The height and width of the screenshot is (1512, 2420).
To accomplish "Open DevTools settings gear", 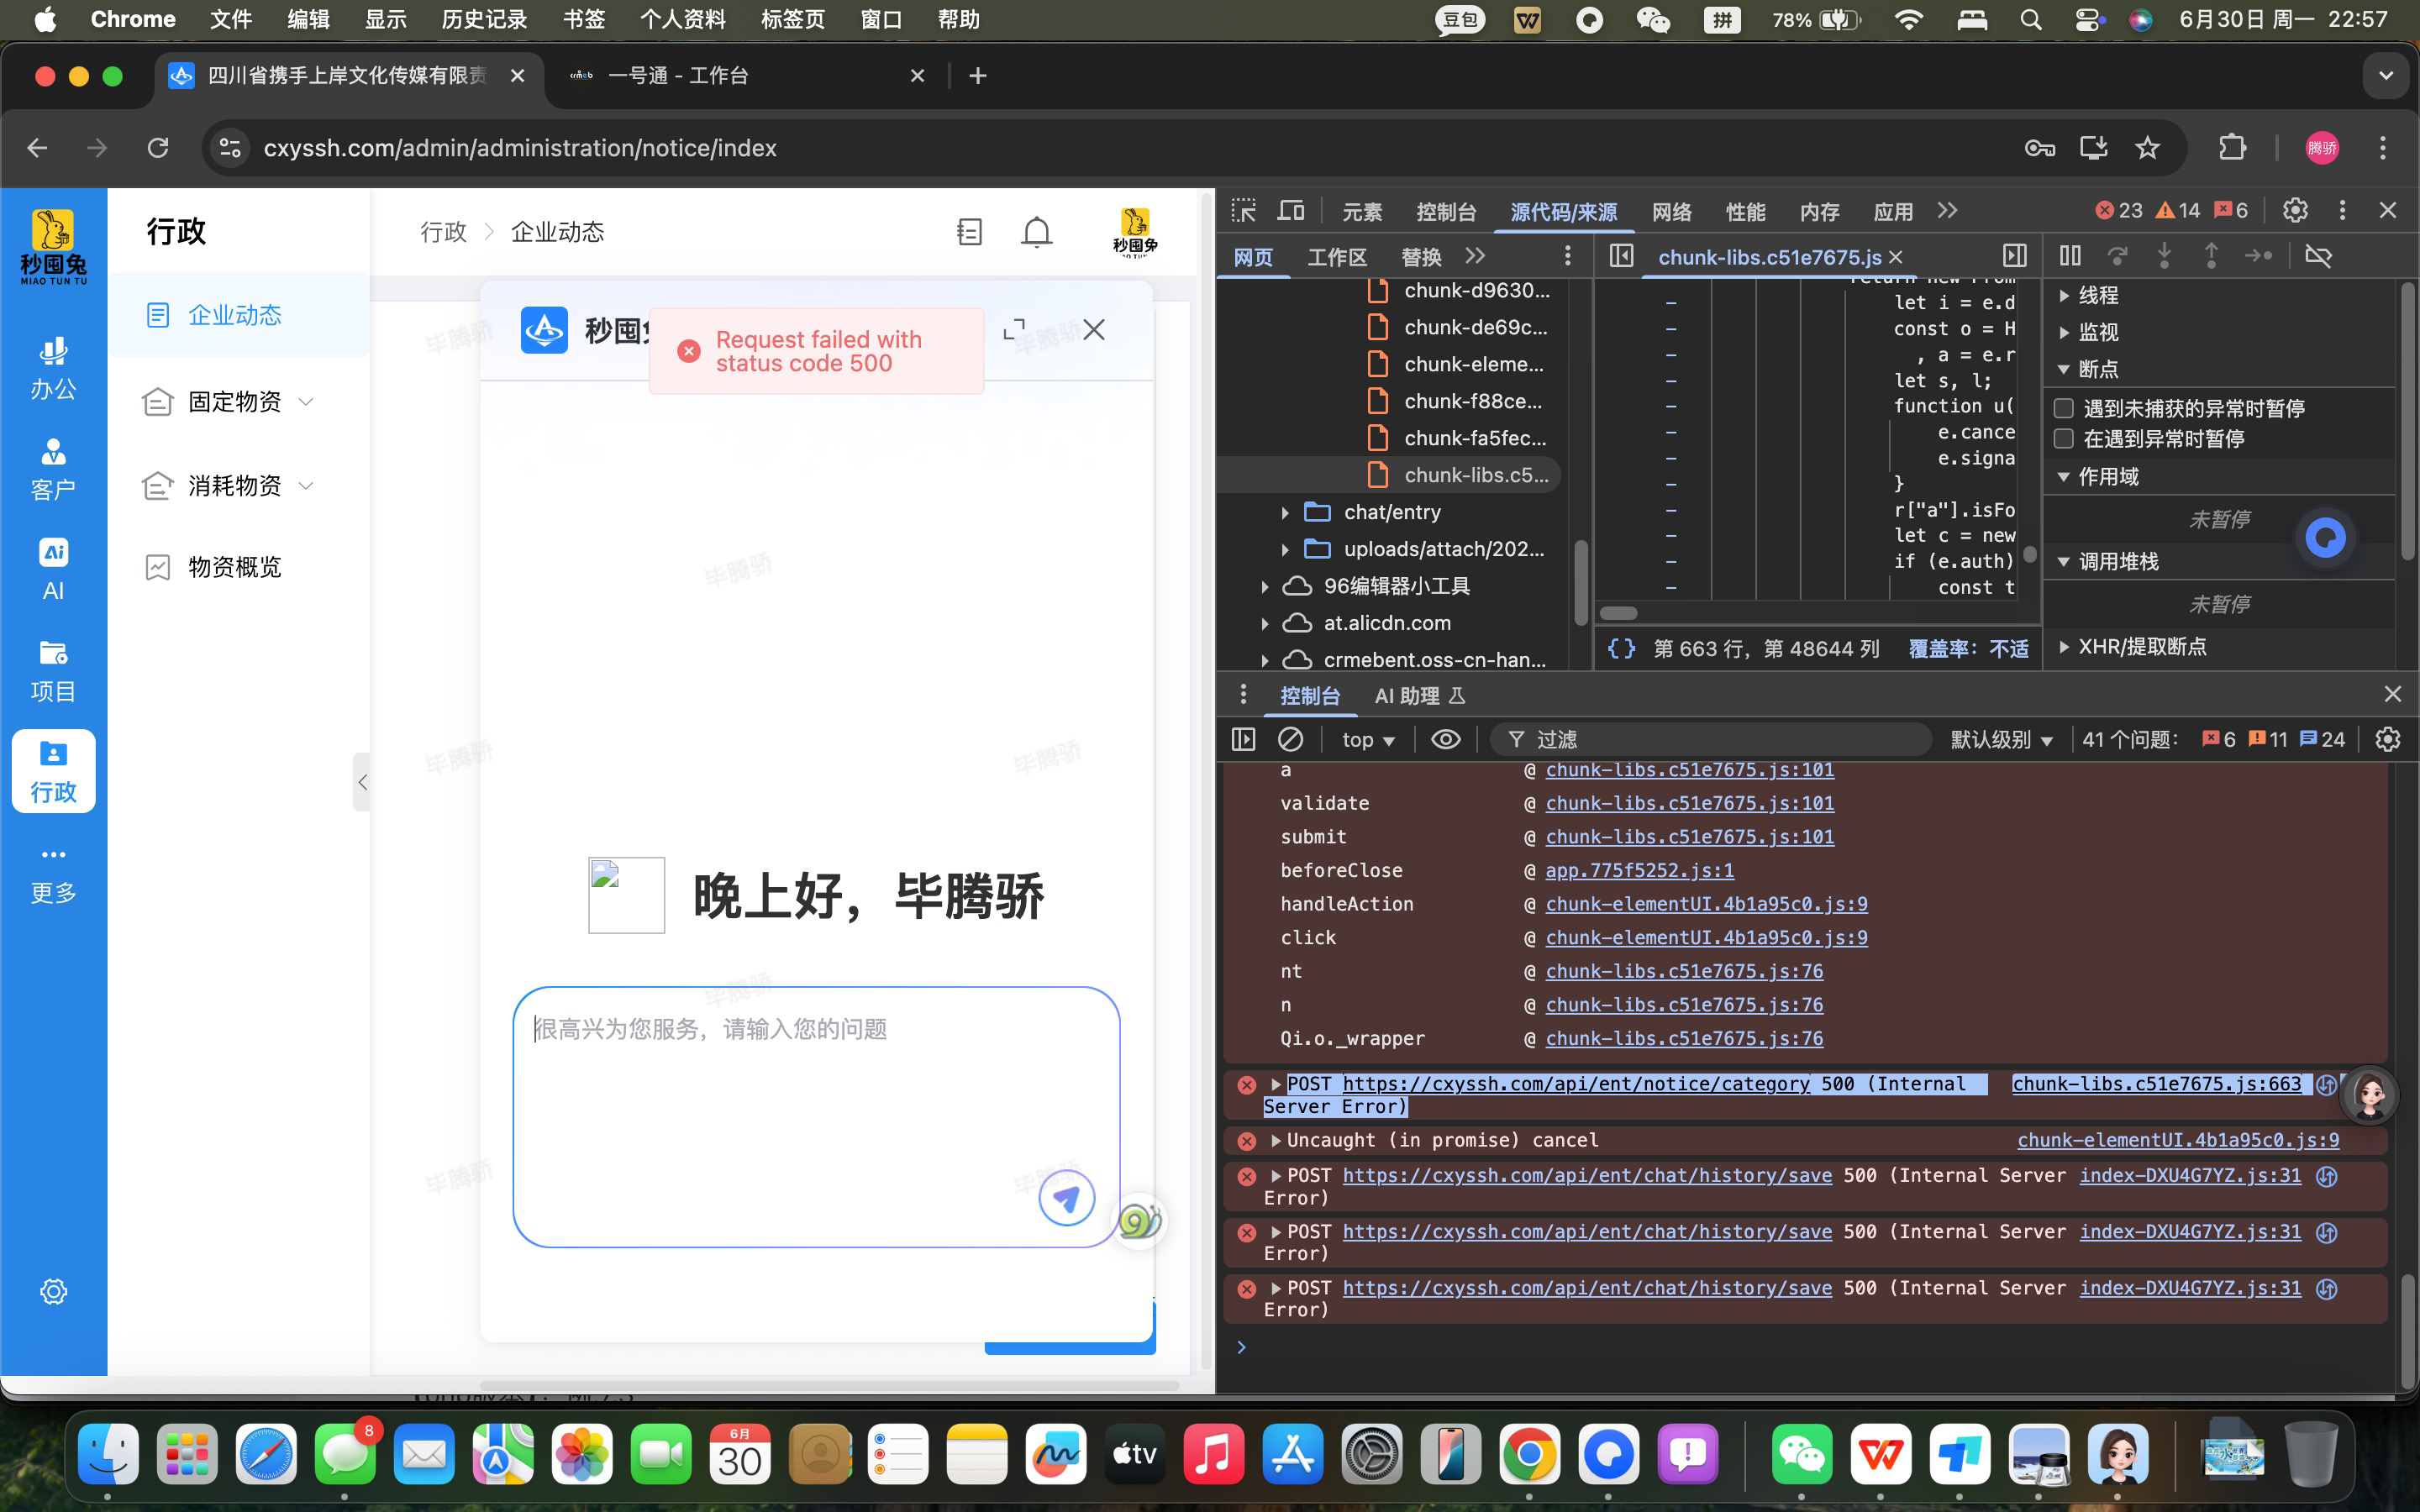I will pos(2295,210).
